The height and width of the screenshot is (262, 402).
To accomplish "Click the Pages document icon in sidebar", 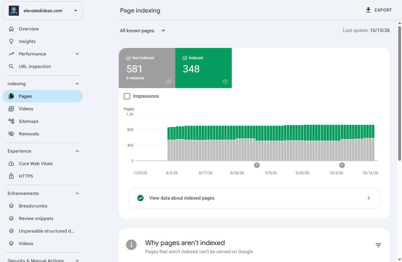I will [x=11, y=96].
